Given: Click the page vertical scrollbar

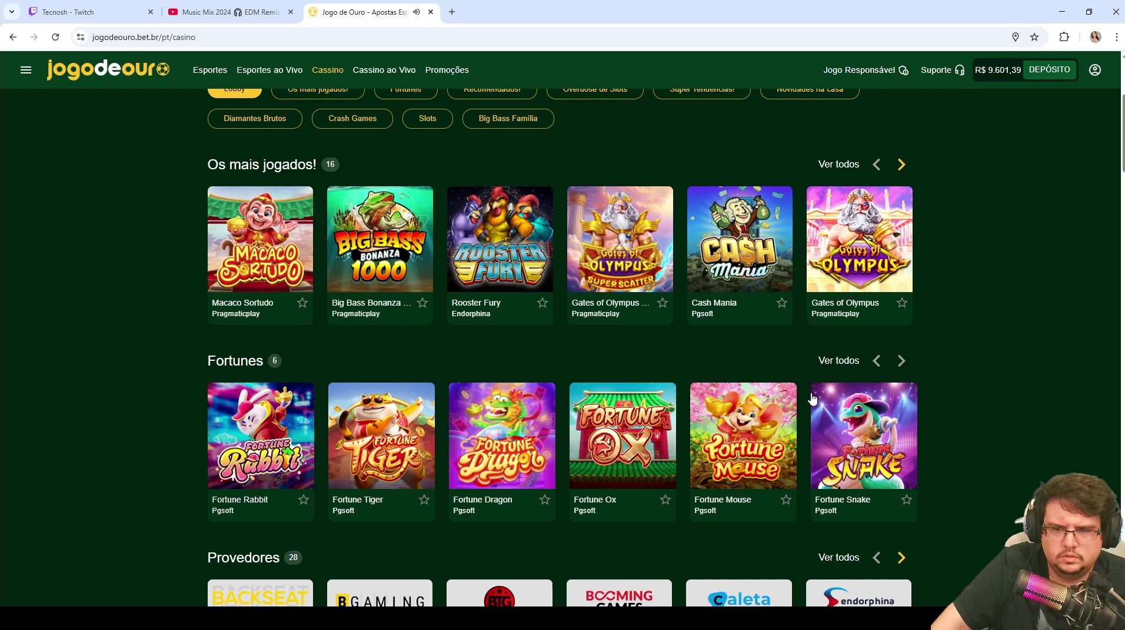Looking at the screenshot, I should tap(1123, 132).
